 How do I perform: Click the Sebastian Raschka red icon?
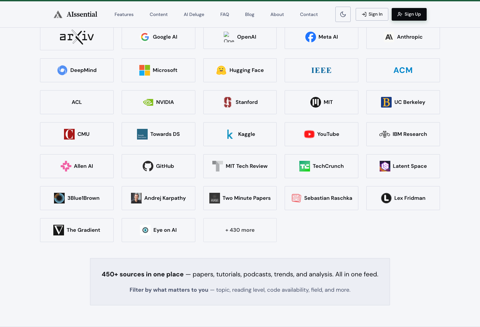point(296,198)
